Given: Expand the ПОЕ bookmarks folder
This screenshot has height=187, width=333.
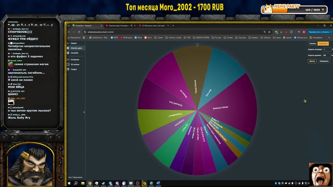Looking at the screenshot, I should click(187, 38).
